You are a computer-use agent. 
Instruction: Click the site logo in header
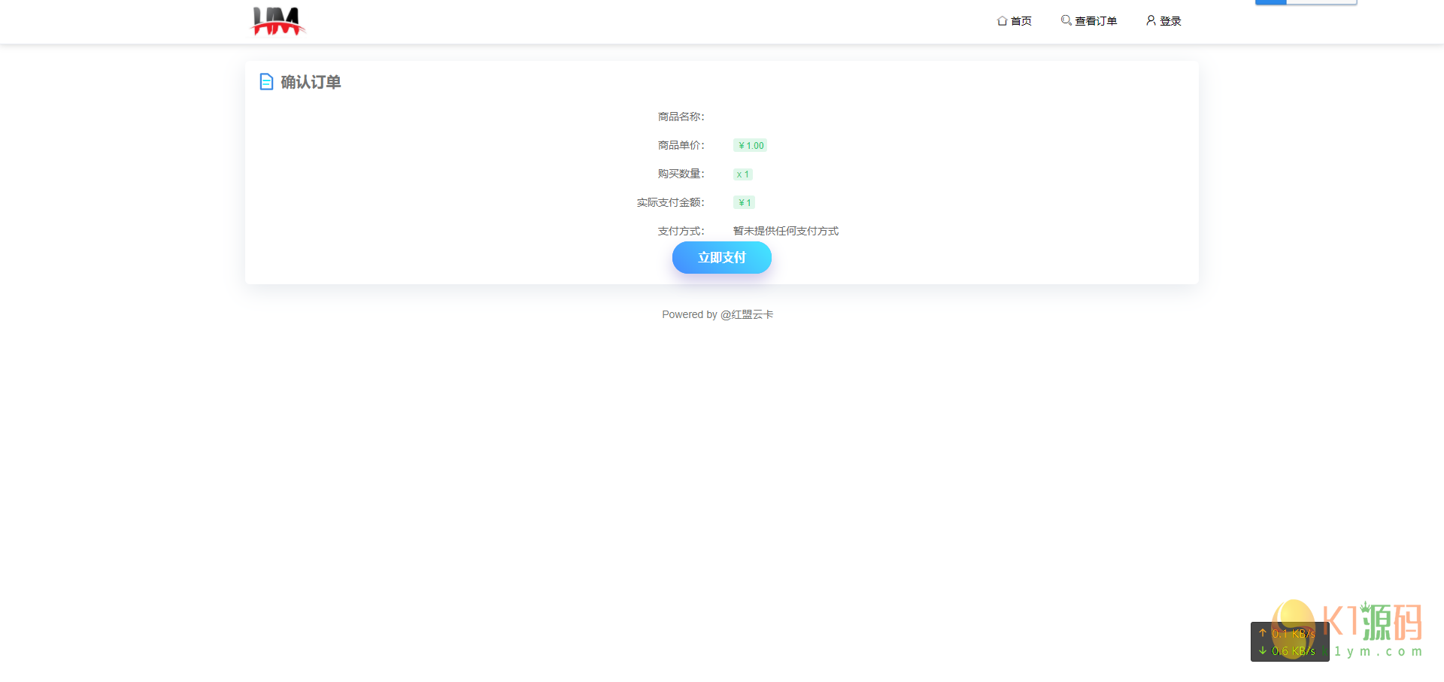[278, 21]
